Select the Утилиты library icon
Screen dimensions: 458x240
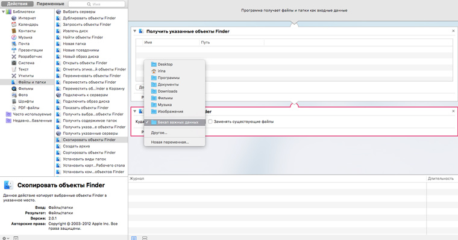(x=14, y=76)
